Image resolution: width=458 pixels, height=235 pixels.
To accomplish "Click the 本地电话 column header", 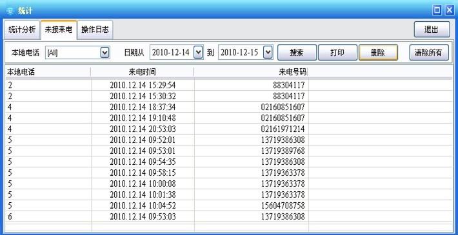I will coord(48,72).
